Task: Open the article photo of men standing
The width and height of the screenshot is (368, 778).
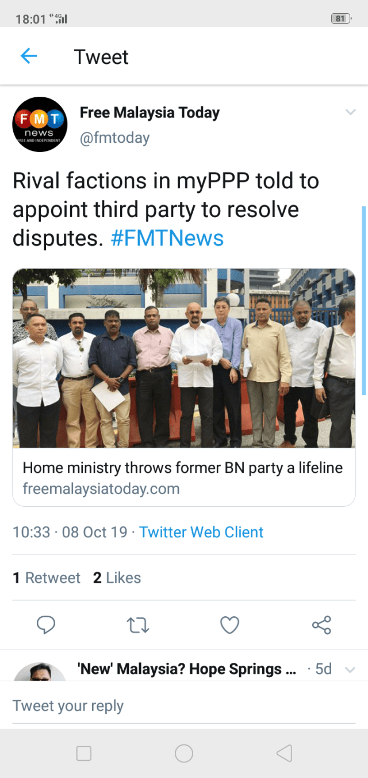Action: 184,358
